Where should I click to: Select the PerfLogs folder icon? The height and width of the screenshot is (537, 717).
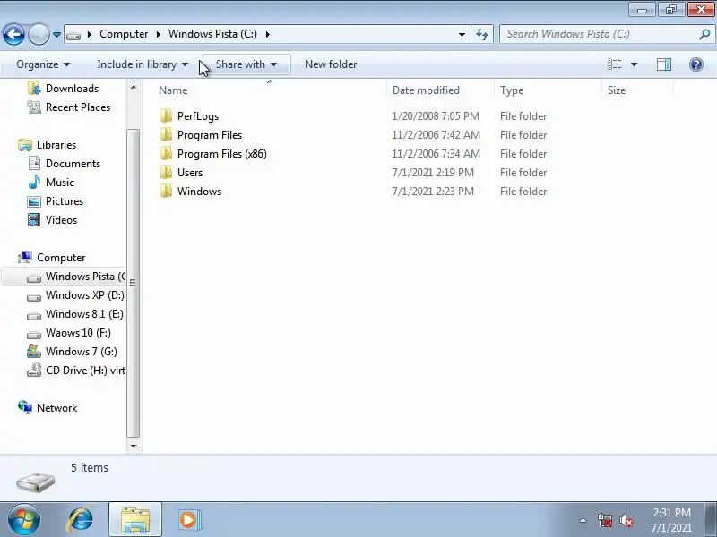click(x=167, y=116)
